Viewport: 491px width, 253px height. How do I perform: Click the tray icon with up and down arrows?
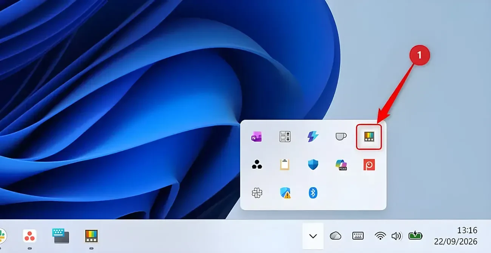(x=285, y=137)
